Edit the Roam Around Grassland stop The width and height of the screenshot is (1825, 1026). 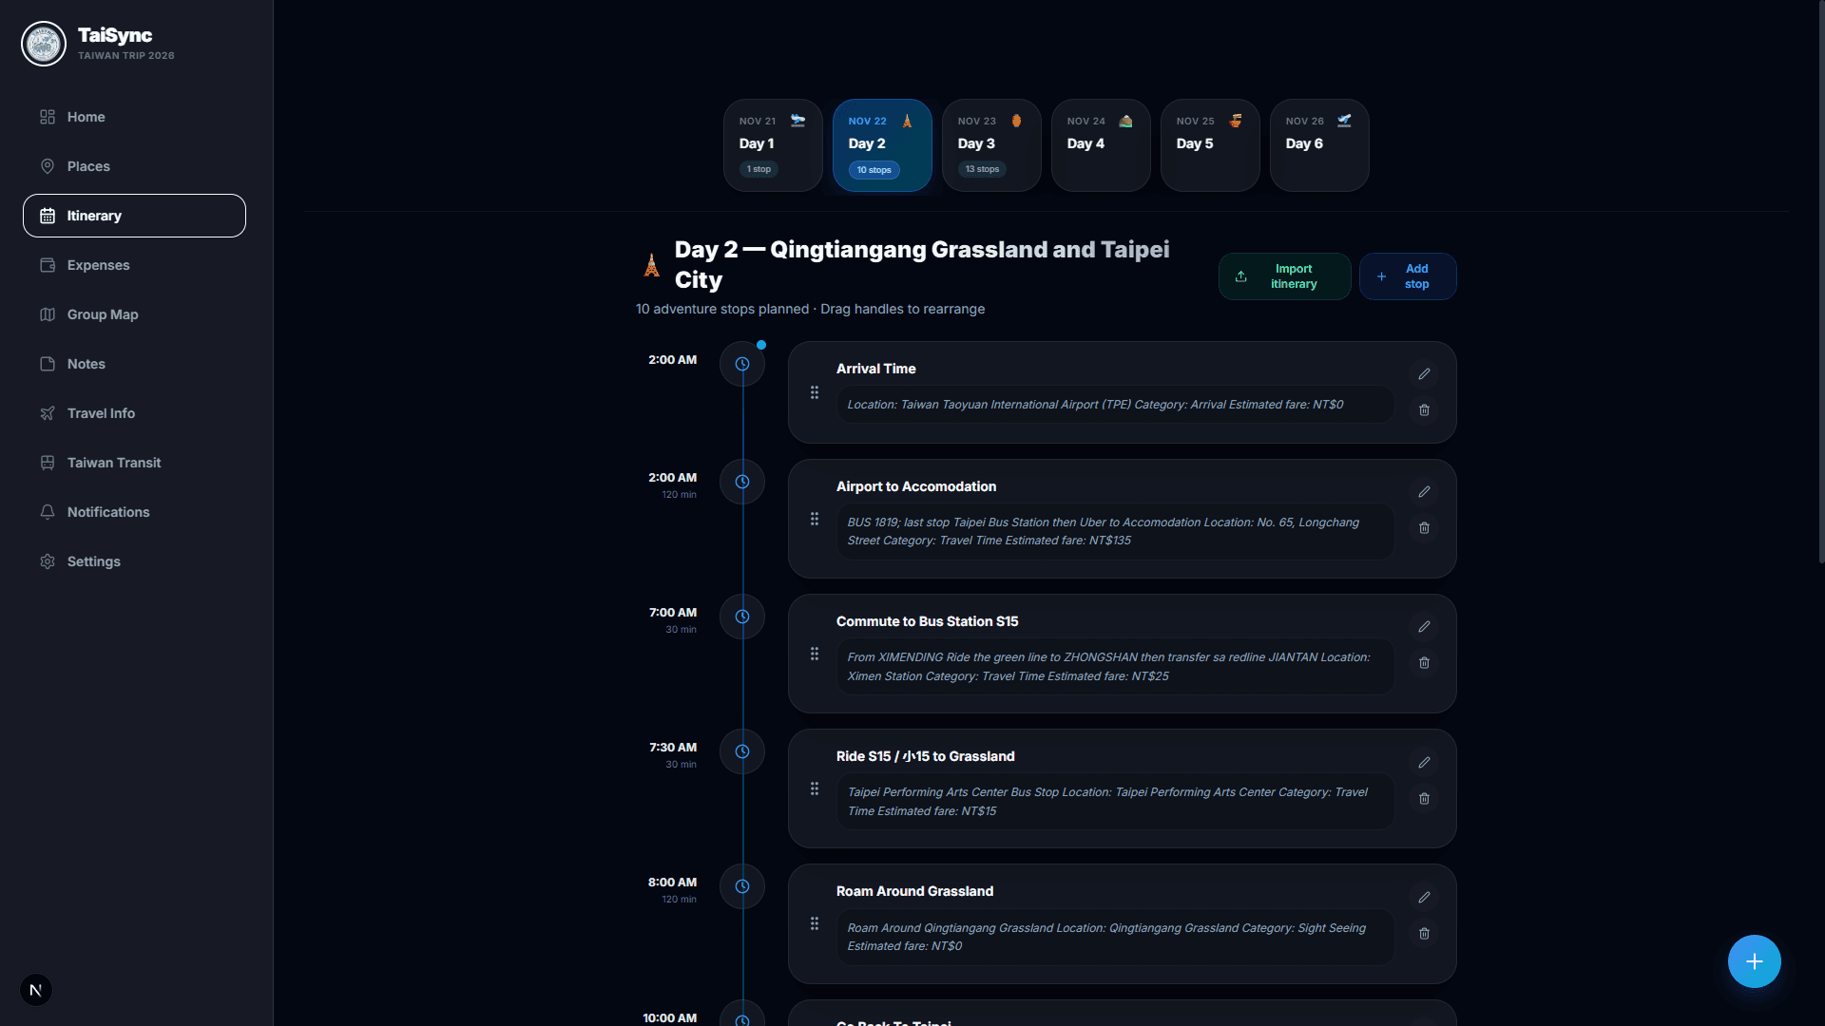coord(1424,897)
